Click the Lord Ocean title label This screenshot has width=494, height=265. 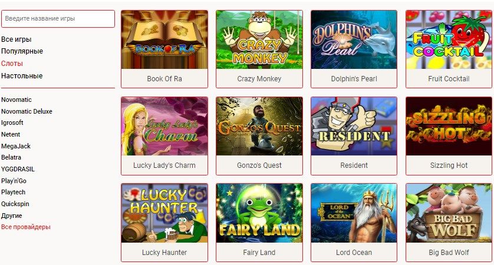354,253
